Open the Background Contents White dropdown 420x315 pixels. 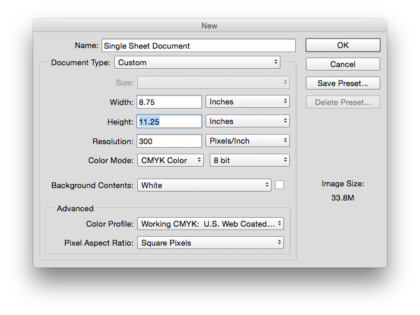click(x=204, y=185)
